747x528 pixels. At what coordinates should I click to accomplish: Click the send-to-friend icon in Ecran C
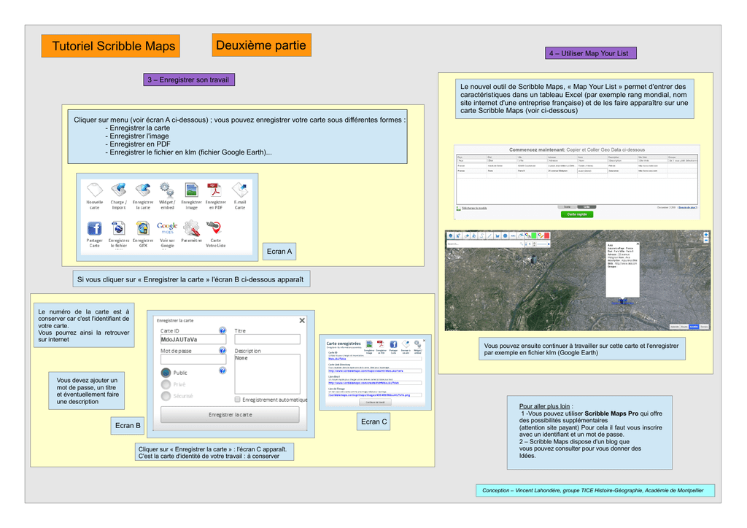pyautogui.click(x=406, y=344)
